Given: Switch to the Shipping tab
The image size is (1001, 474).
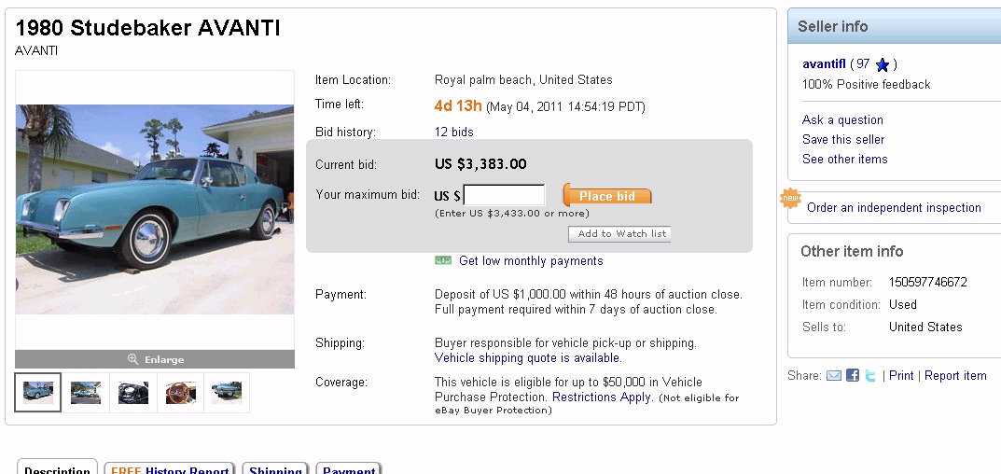Looking at the screenshot, I should pos(275,468).
